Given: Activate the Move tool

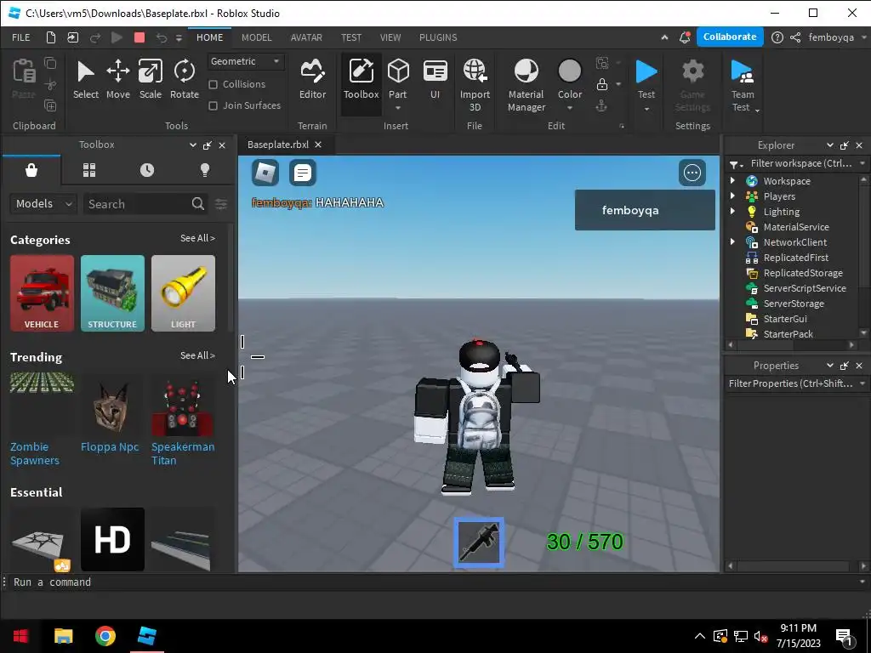Looking at the screenshot, I should tap(117, 79).
